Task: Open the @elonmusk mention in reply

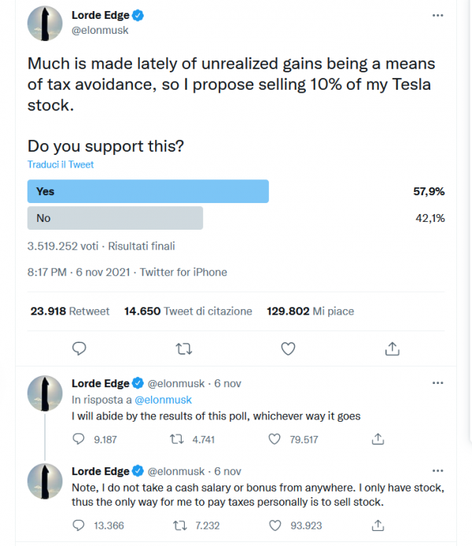Action: tap(163, 400)
